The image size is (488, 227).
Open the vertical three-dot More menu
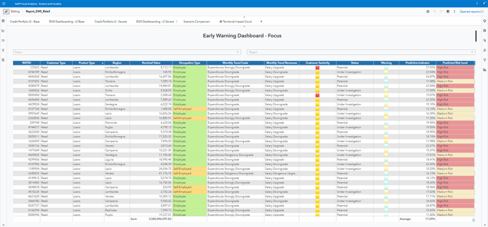(x=453, y=11)
